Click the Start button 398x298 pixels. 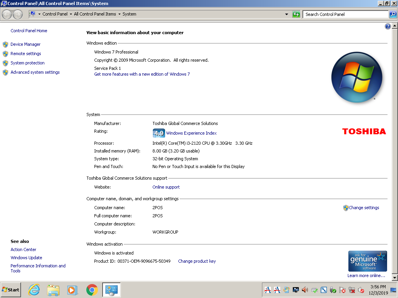tap(10, 290)
